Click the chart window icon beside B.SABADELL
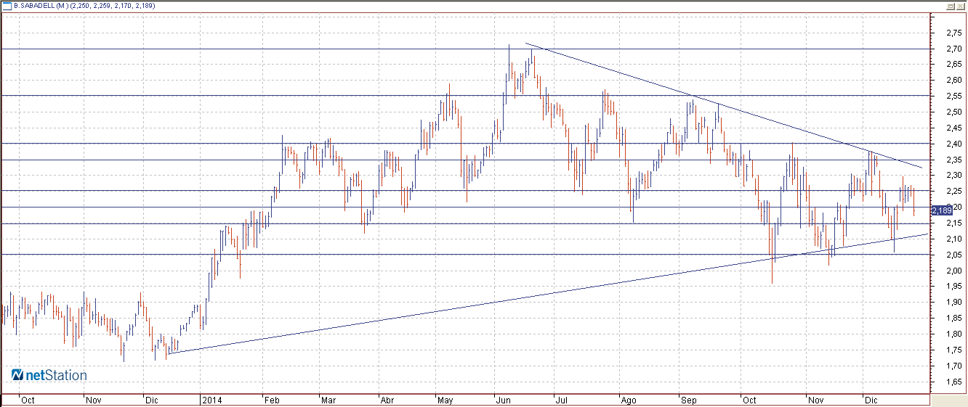 7,5
